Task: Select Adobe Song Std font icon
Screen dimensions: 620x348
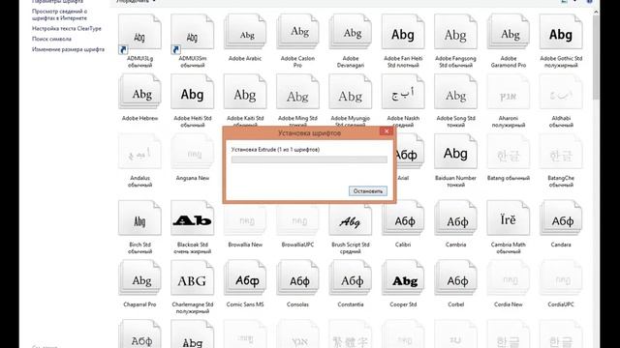Action: click(455, 92)
